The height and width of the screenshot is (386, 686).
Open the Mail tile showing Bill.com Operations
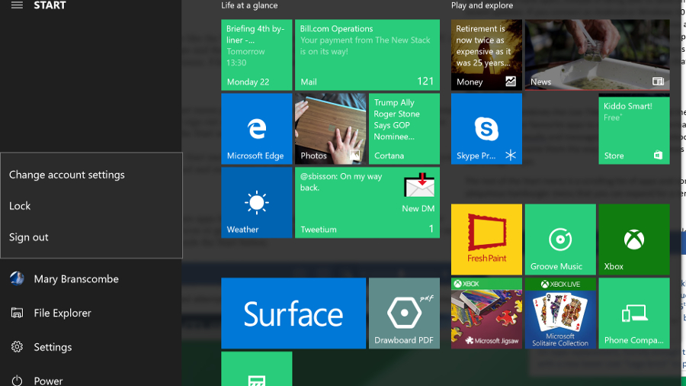click(x=367, y=55)
